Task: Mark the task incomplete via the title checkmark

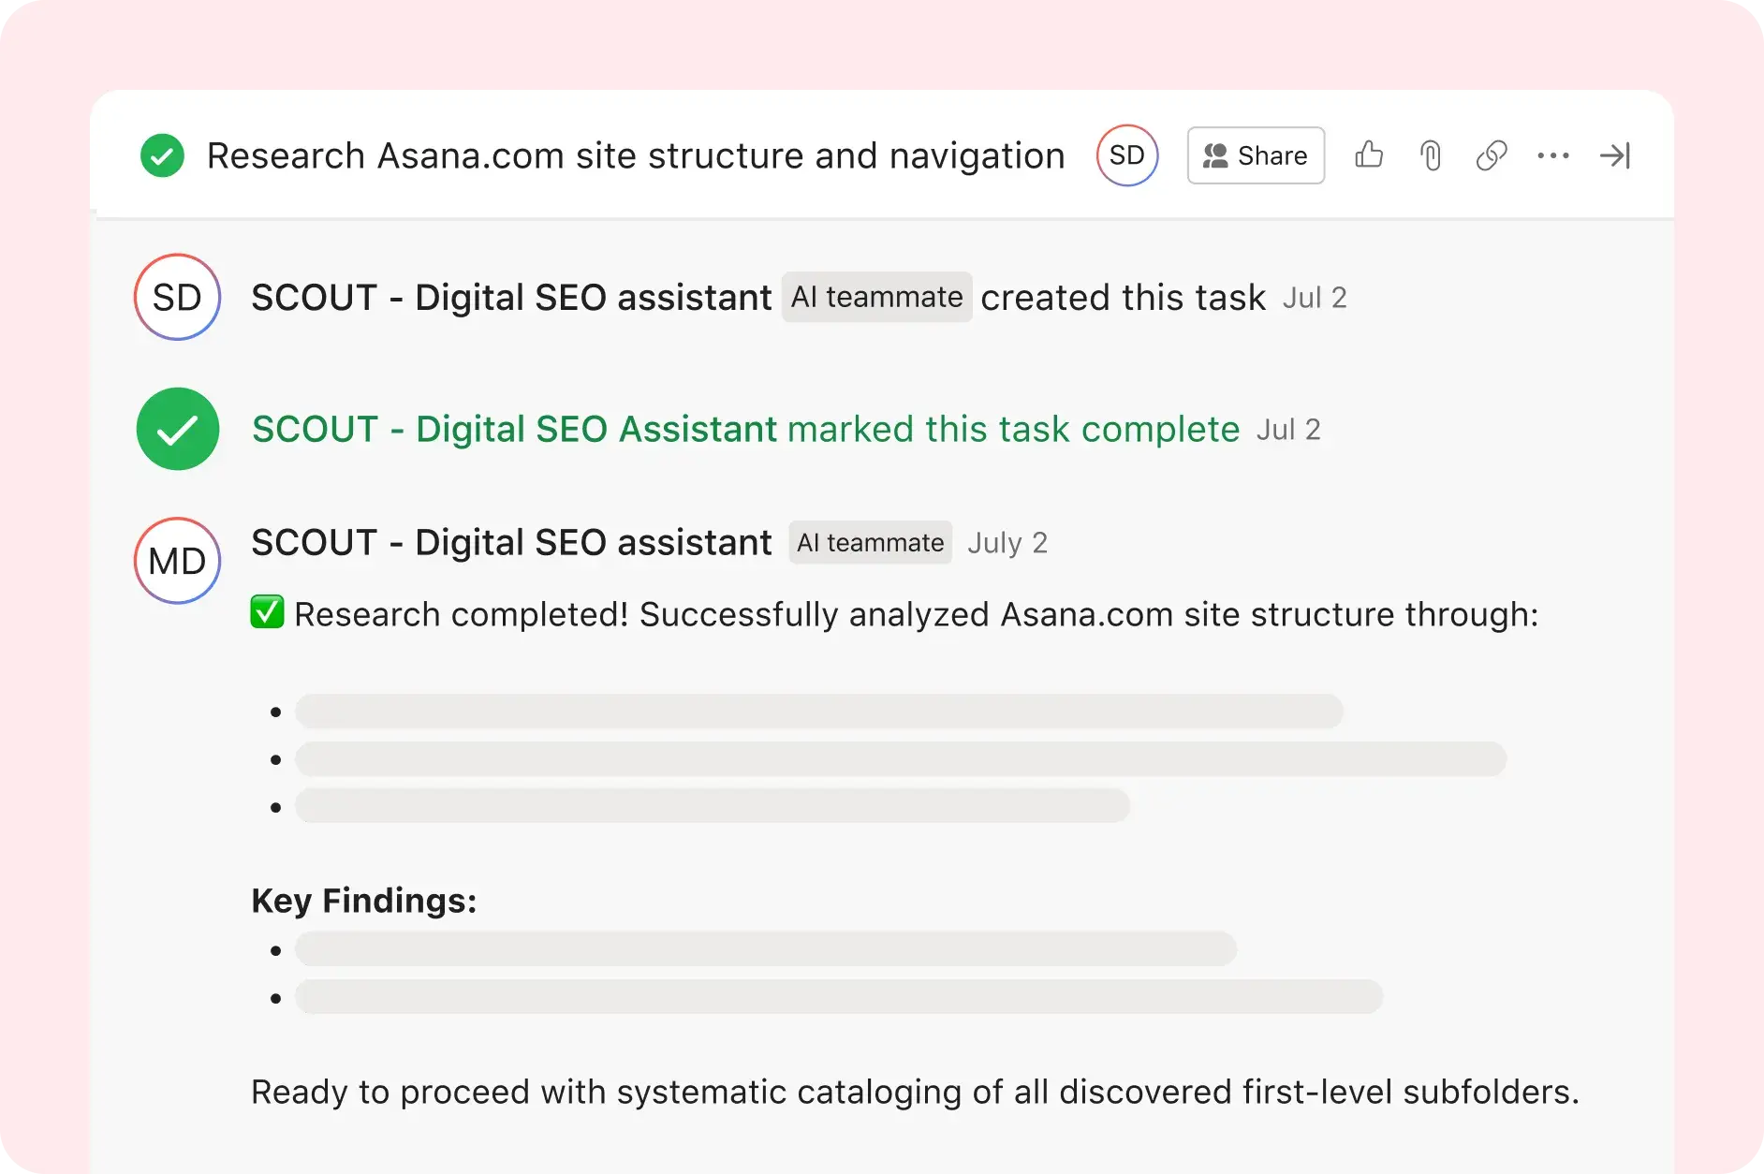Action: coord(162,155)
